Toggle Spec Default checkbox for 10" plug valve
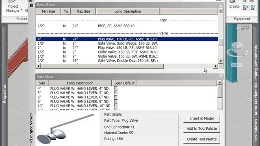The width and height of the screenshot is (260, 146). coord(115,105)
